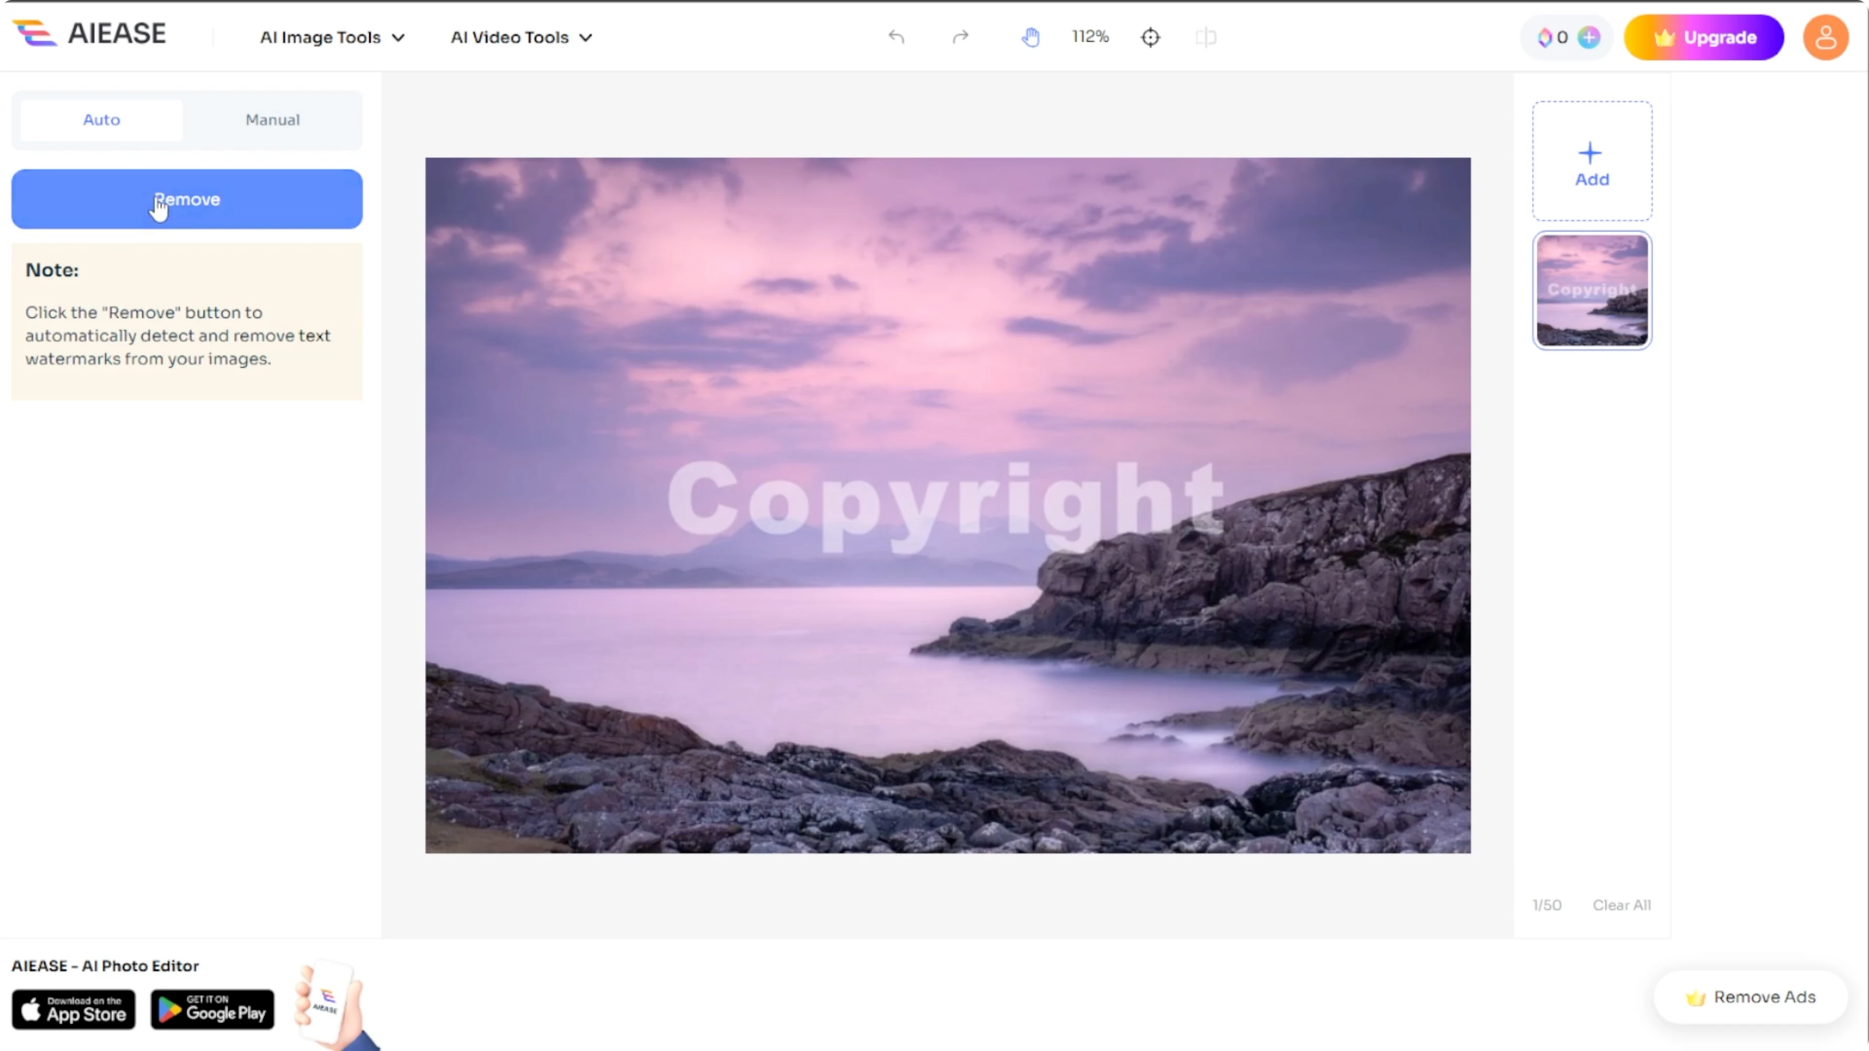
Task: Toggle the before/after compare icon
Action: [x=1206, y=37]
